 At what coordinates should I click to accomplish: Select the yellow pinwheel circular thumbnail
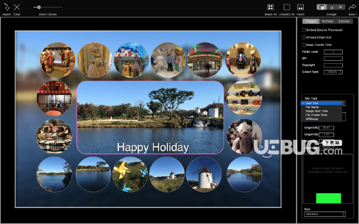click(x=130, y=174)
